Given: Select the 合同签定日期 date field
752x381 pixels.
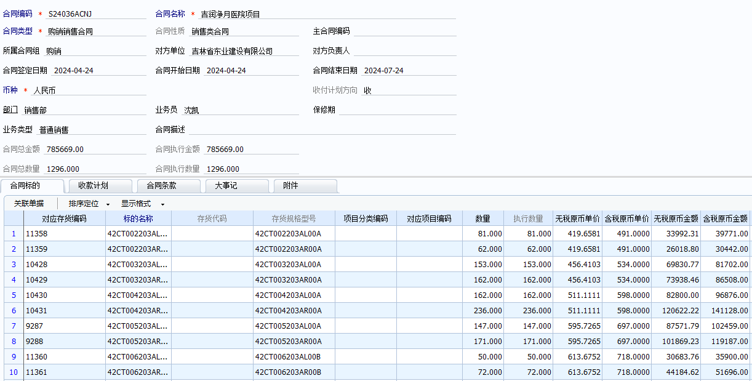Looking at the screenshot, I should tap(98, 71).
